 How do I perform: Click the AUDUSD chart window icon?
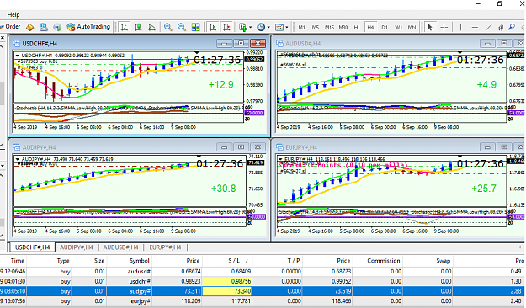coord(279,43)
